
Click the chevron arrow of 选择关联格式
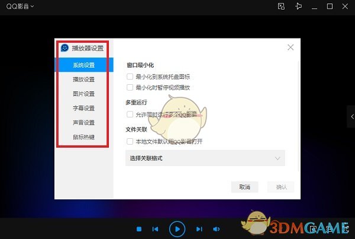point(277,158)
